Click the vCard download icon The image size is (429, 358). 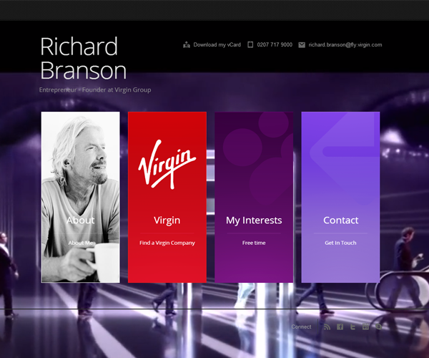(x=187, y=44)
